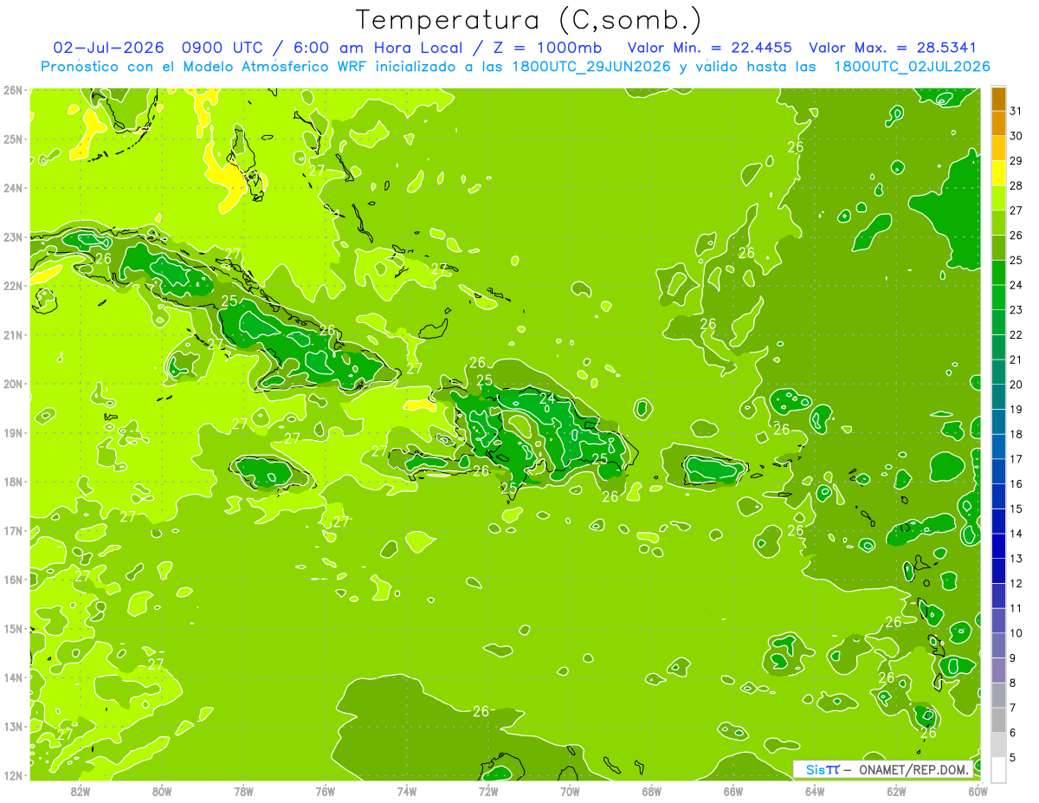The height and width of the screenshot is (803, 1039).
Task: Click the '16N' latitude axis label
Action: (x=12, y=580)
